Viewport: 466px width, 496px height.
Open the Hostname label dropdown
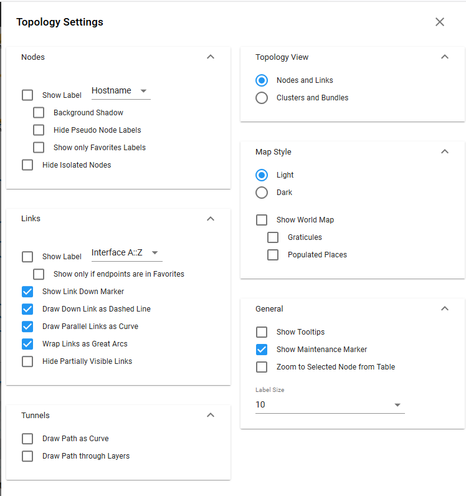[x=121, y=91]
